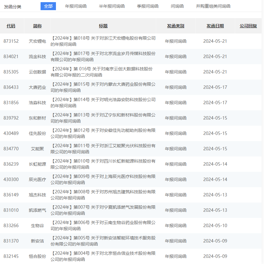This screenshot has width=264, height=264.
Task: Open 第009号 上海辰光医疗 inquiry title
Action: 103,179
